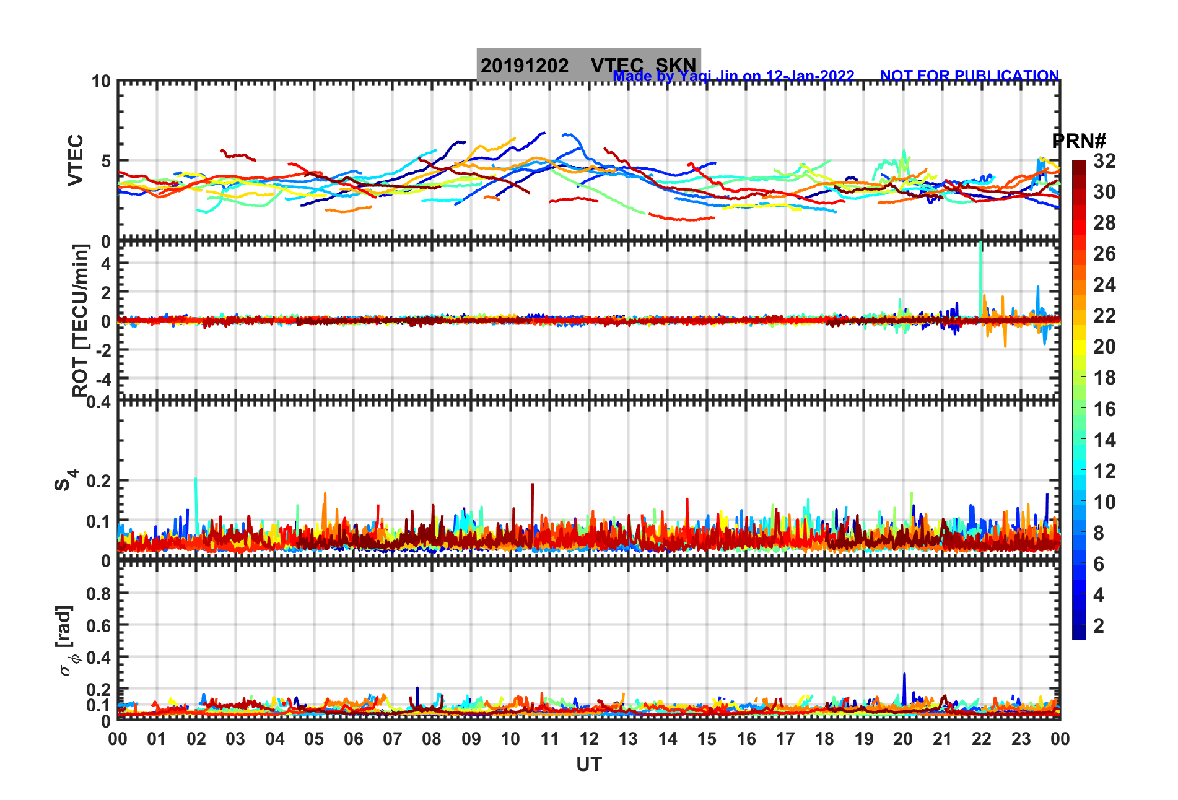Click the plot title 20191202 VTEC SKN
Viewport: 1178px width, 800px height.
click(x=588, y=65)
